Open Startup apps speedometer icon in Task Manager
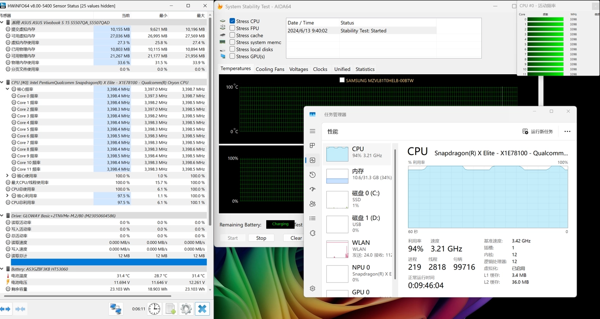This screenshot has width=600, height=319. pyautogui.click(x=313, y=189)
